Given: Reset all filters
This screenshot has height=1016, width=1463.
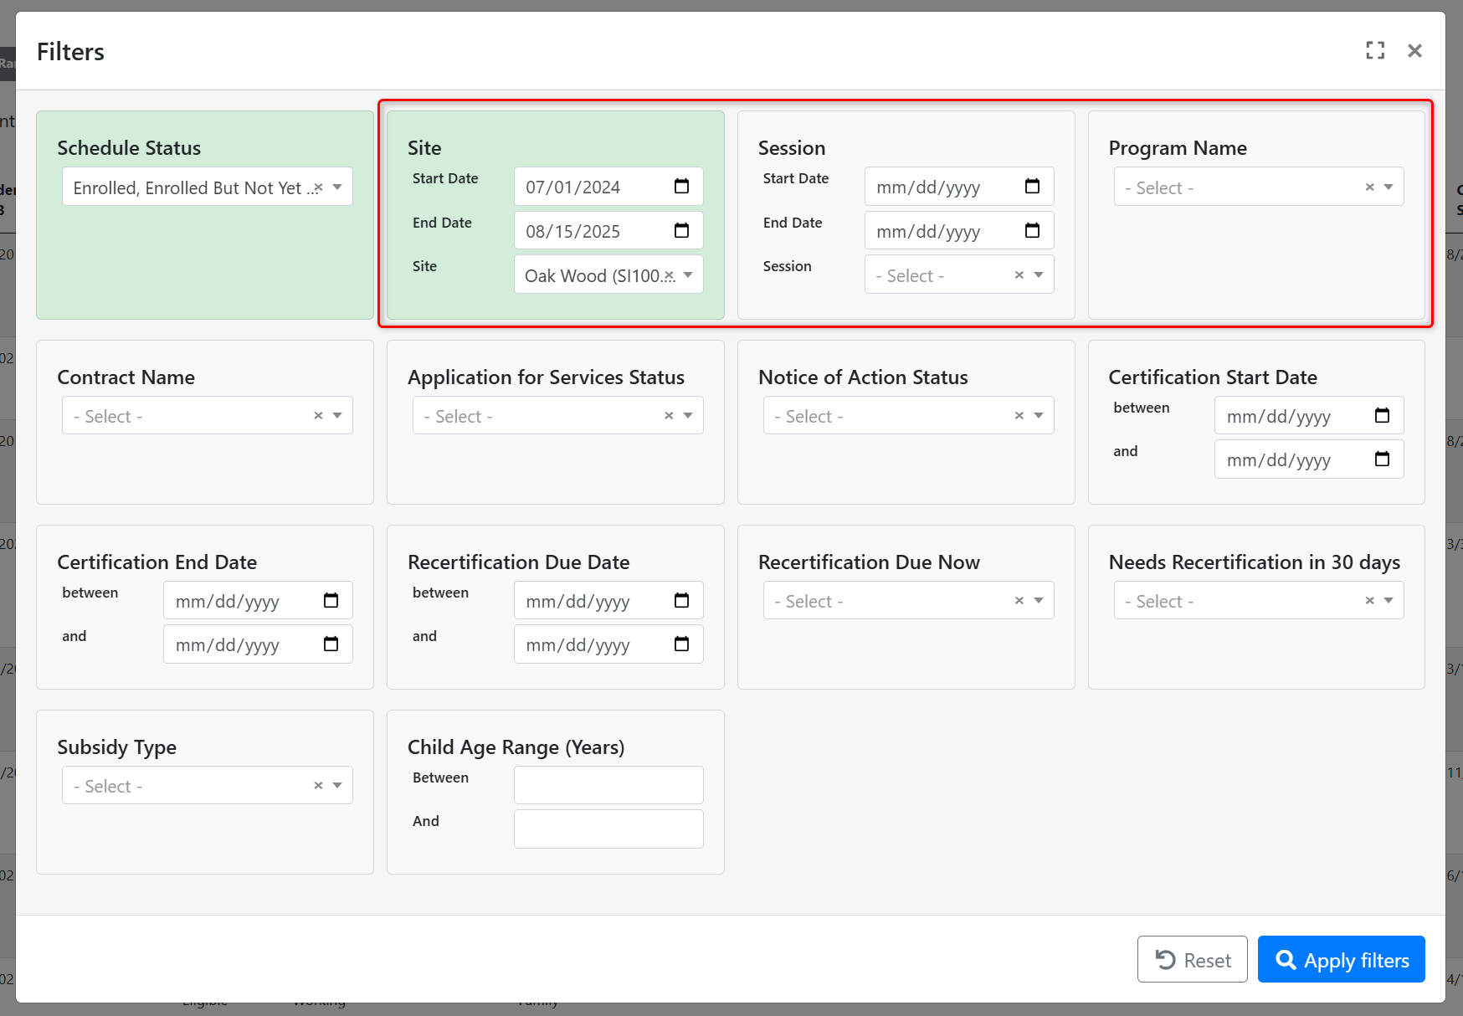Looking at the screenshot, I should click(x=1192, y=959).
